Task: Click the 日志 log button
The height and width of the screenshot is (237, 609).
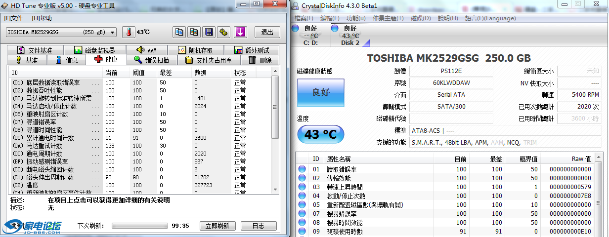Action: (258, 226)
